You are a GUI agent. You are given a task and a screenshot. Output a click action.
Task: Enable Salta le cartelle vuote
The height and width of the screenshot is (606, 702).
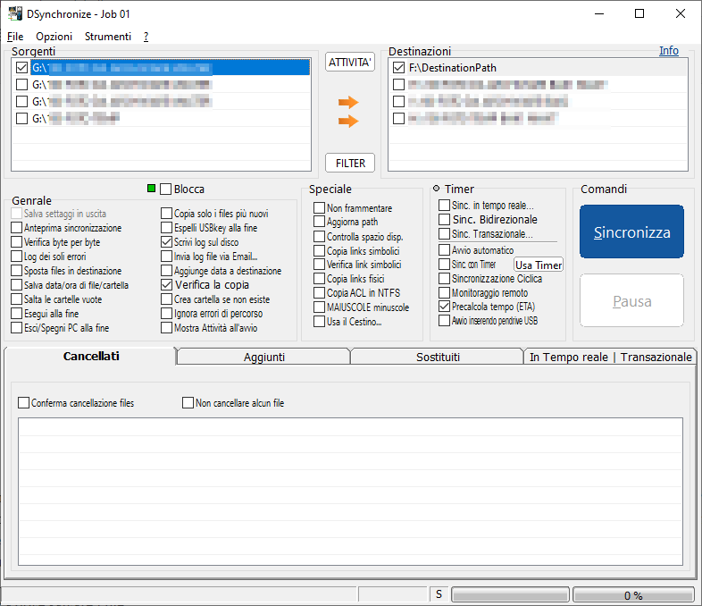tap(17, 299)
